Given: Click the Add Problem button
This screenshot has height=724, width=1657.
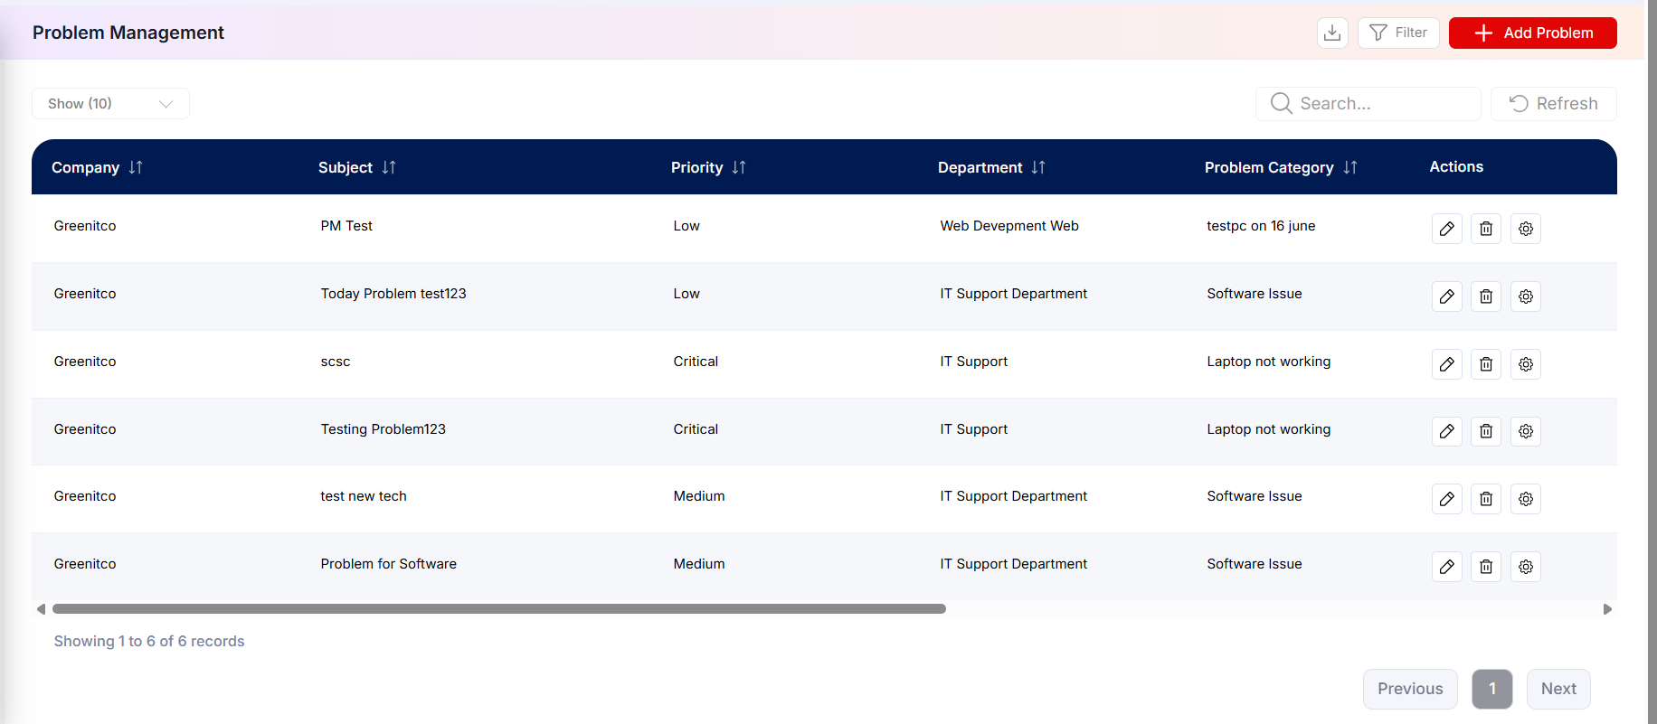Looking at the screenshot, I should coord(1533,33).
